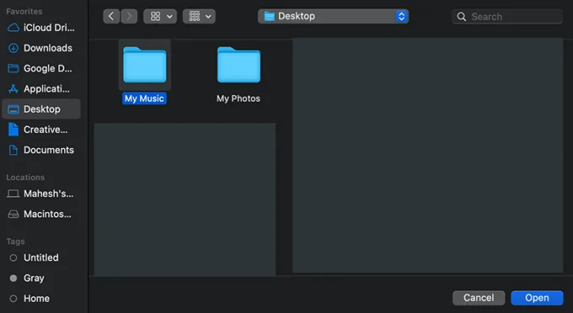Screen dimensions: 573x313
Task: Click the Open button
Action: [x=537, y=298]
